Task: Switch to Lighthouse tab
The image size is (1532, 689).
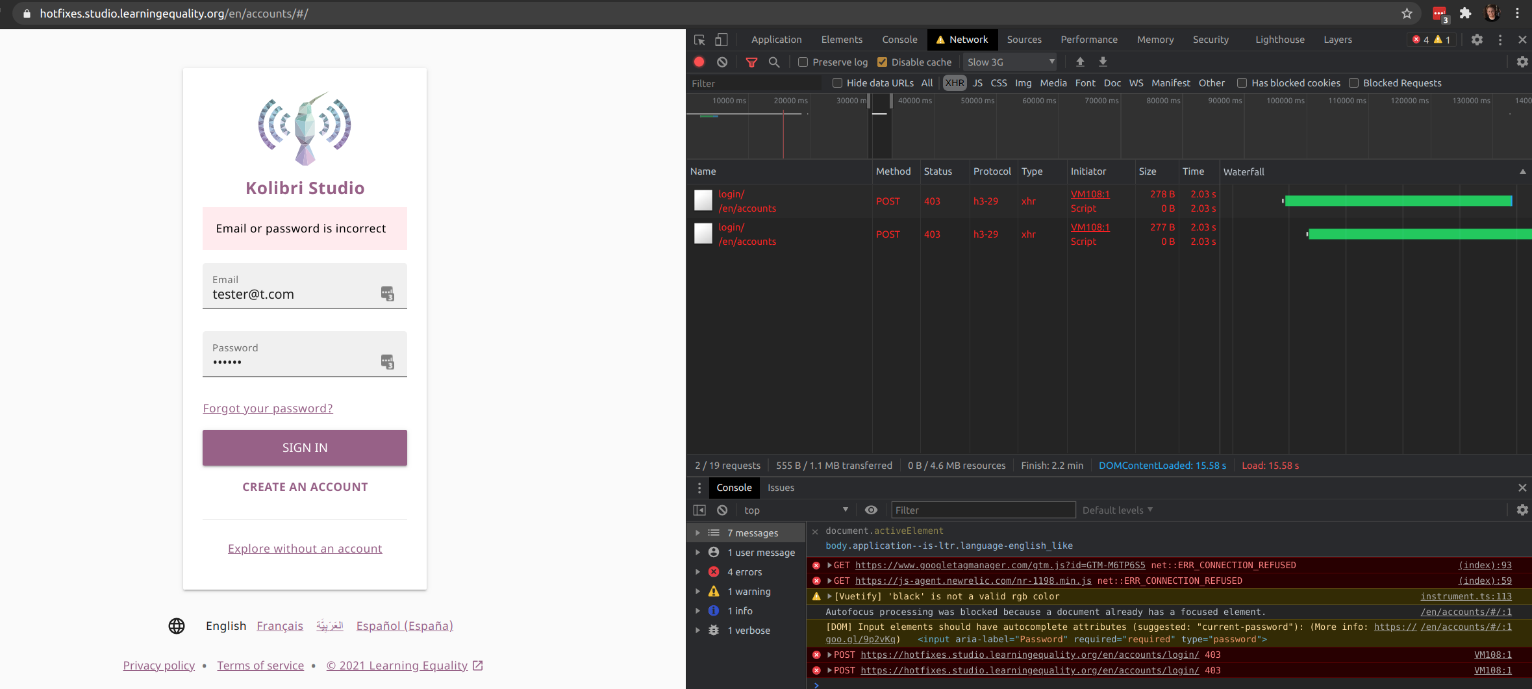Action: point(1279,40)
